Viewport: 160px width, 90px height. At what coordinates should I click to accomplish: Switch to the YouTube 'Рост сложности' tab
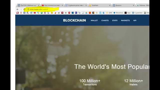click(52, 5)
